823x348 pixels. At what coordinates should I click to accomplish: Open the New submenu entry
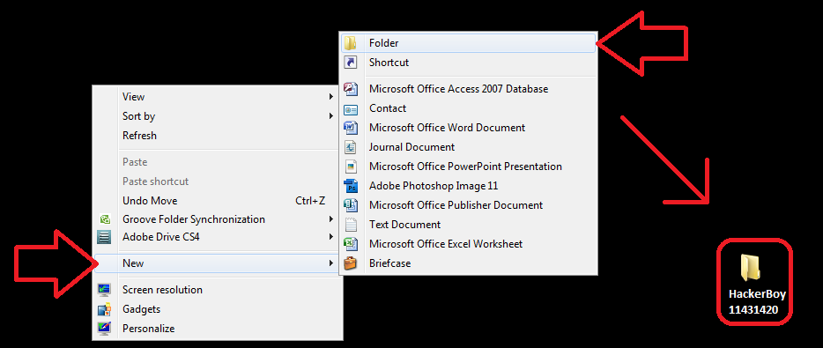click(x=218, y=263)
